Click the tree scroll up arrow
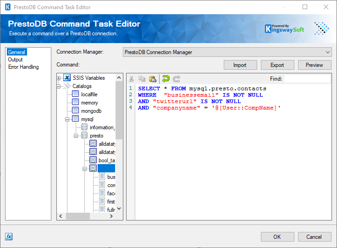This screenshot has width=337, height=248. (119, 77)
